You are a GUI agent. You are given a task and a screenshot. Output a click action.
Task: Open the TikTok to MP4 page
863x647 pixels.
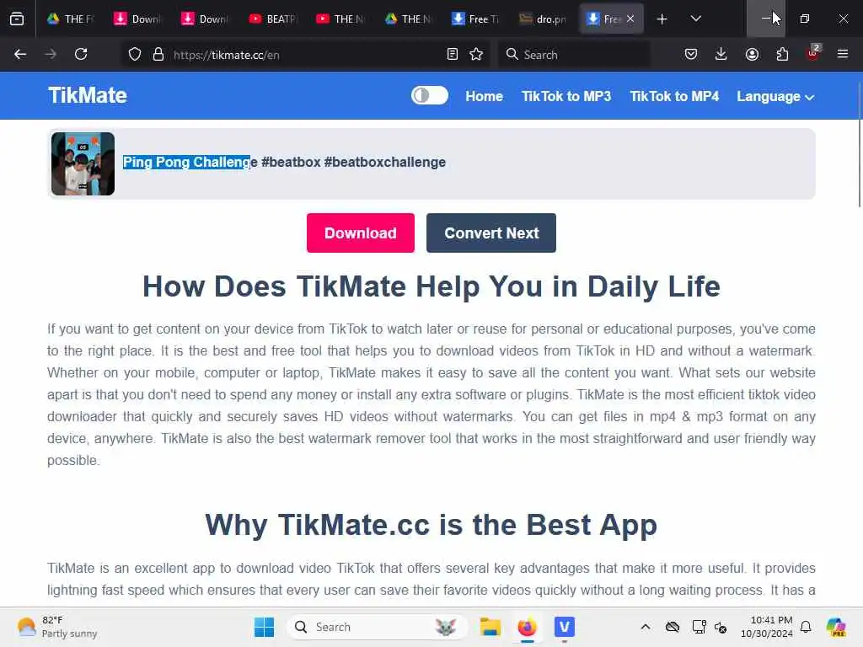[x=674, y=96]
